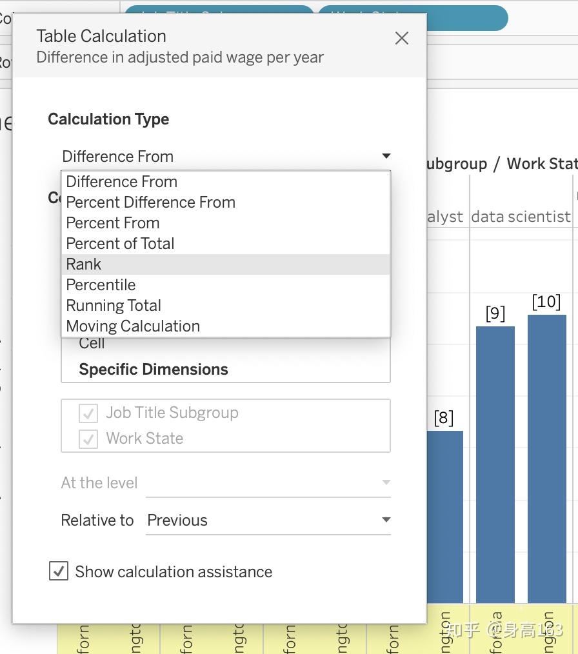This screenshot has width=578, height=654.
Task: Toggle the Work State checkbox
Action: pyautogui.click(x=88, y=439)
